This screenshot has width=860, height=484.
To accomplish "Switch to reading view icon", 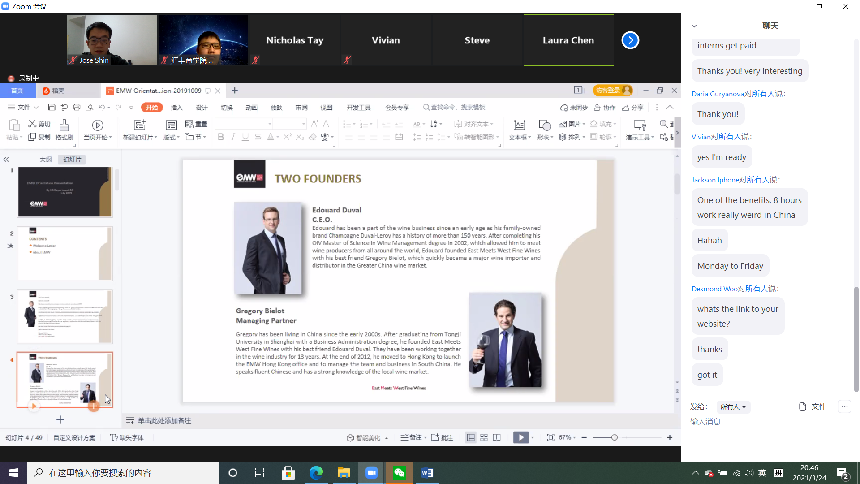I will click(497, 437).
